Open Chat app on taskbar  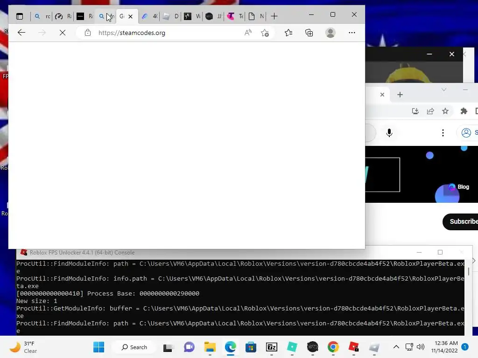point(189,347)
